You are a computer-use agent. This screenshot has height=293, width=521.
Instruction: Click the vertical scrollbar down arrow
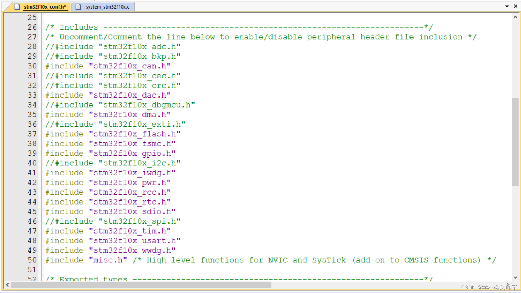(515, 277)
